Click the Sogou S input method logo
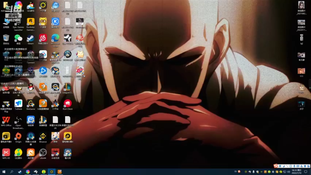The width and height of the screenshot is (311, 175). [x=276, y=166]
